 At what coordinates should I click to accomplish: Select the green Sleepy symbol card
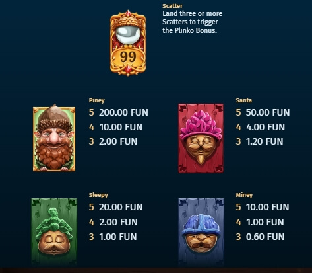(x=54, y=231)
